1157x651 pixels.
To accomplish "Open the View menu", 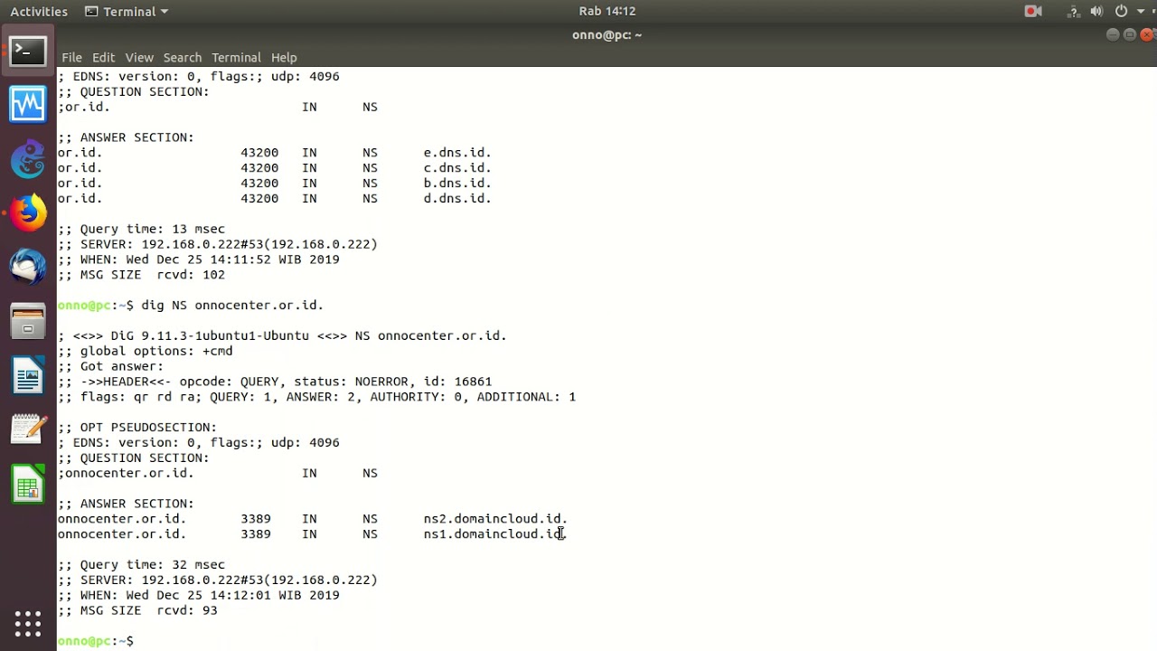I will (x=139, y=57).
